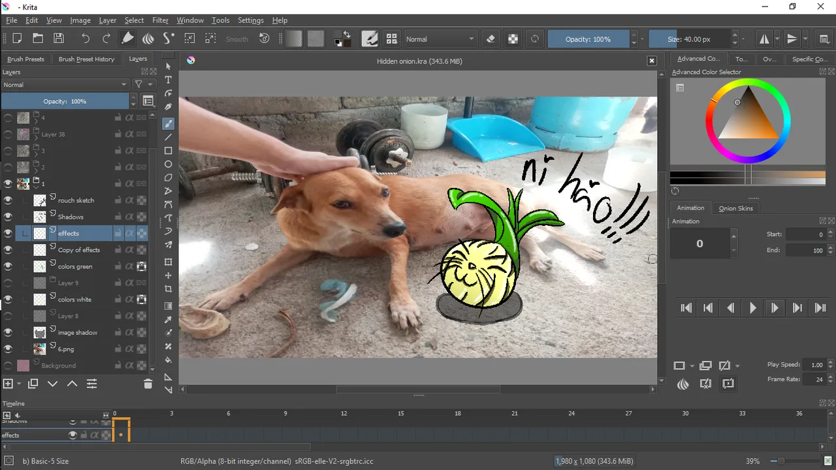Screen dimensions: 836x470
Task: Open the toolbar overflow menu at far right
Action: pyautogui.click(x=824, y=39)
